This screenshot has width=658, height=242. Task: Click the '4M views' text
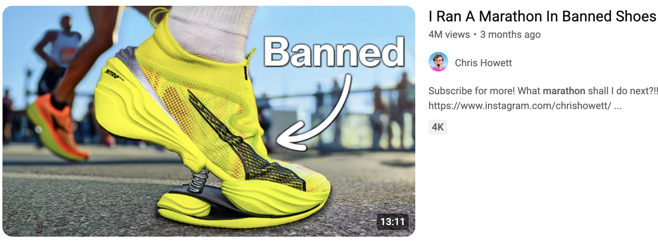pos(449,35)
